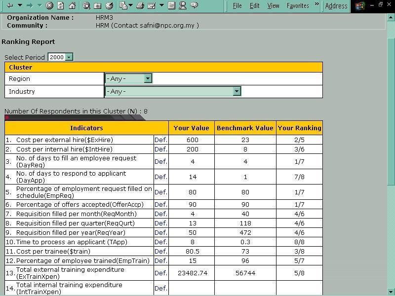Image resolution: width=395 pixels, height=296 pixels.
Task: Go to Home page icon
Action: [x=72, y=6]
